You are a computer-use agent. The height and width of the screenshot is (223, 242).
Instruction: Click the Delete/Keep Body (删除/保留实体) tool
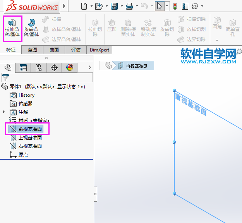[x=128, y=28]
